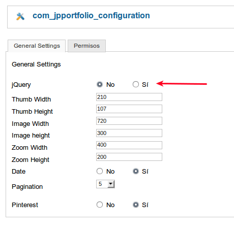The width and height of the screenshot is (234, 231).
Task: Disable Pinterest by selecting No
Action: pos(100,205)
